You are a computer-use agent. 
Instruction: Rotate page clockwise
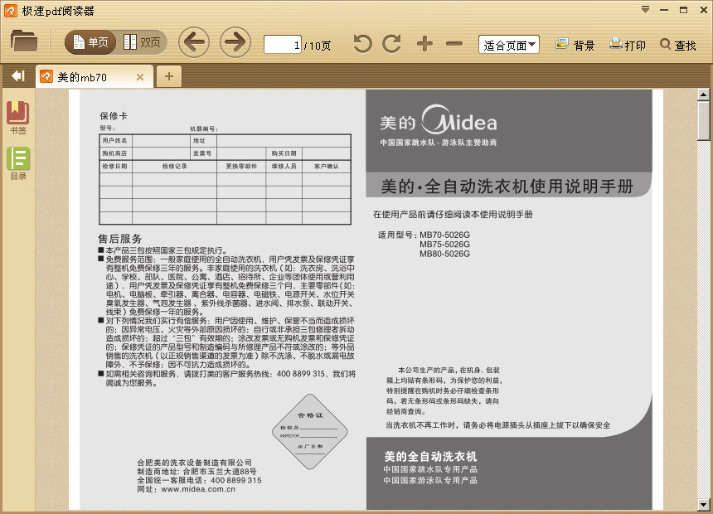[391, 44]
